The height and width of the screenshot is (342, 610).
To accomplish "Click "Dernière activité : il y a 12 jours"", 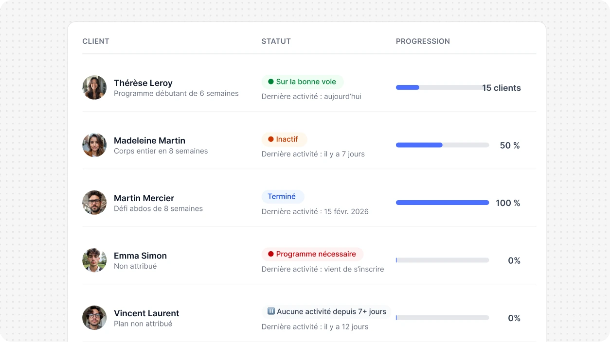I will click(315, 326).
